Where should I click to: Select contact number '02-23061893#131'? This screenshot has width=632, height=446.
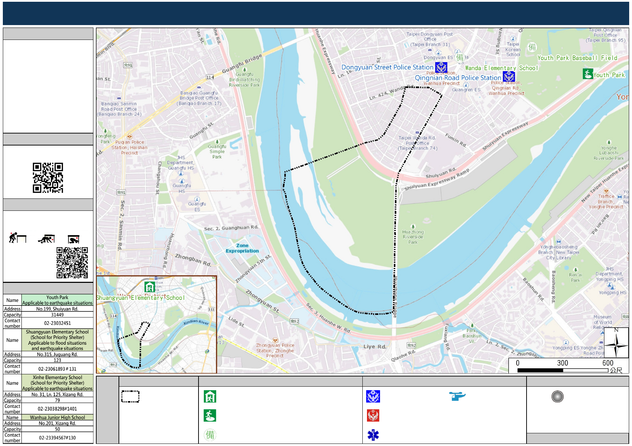click(57, 369)
